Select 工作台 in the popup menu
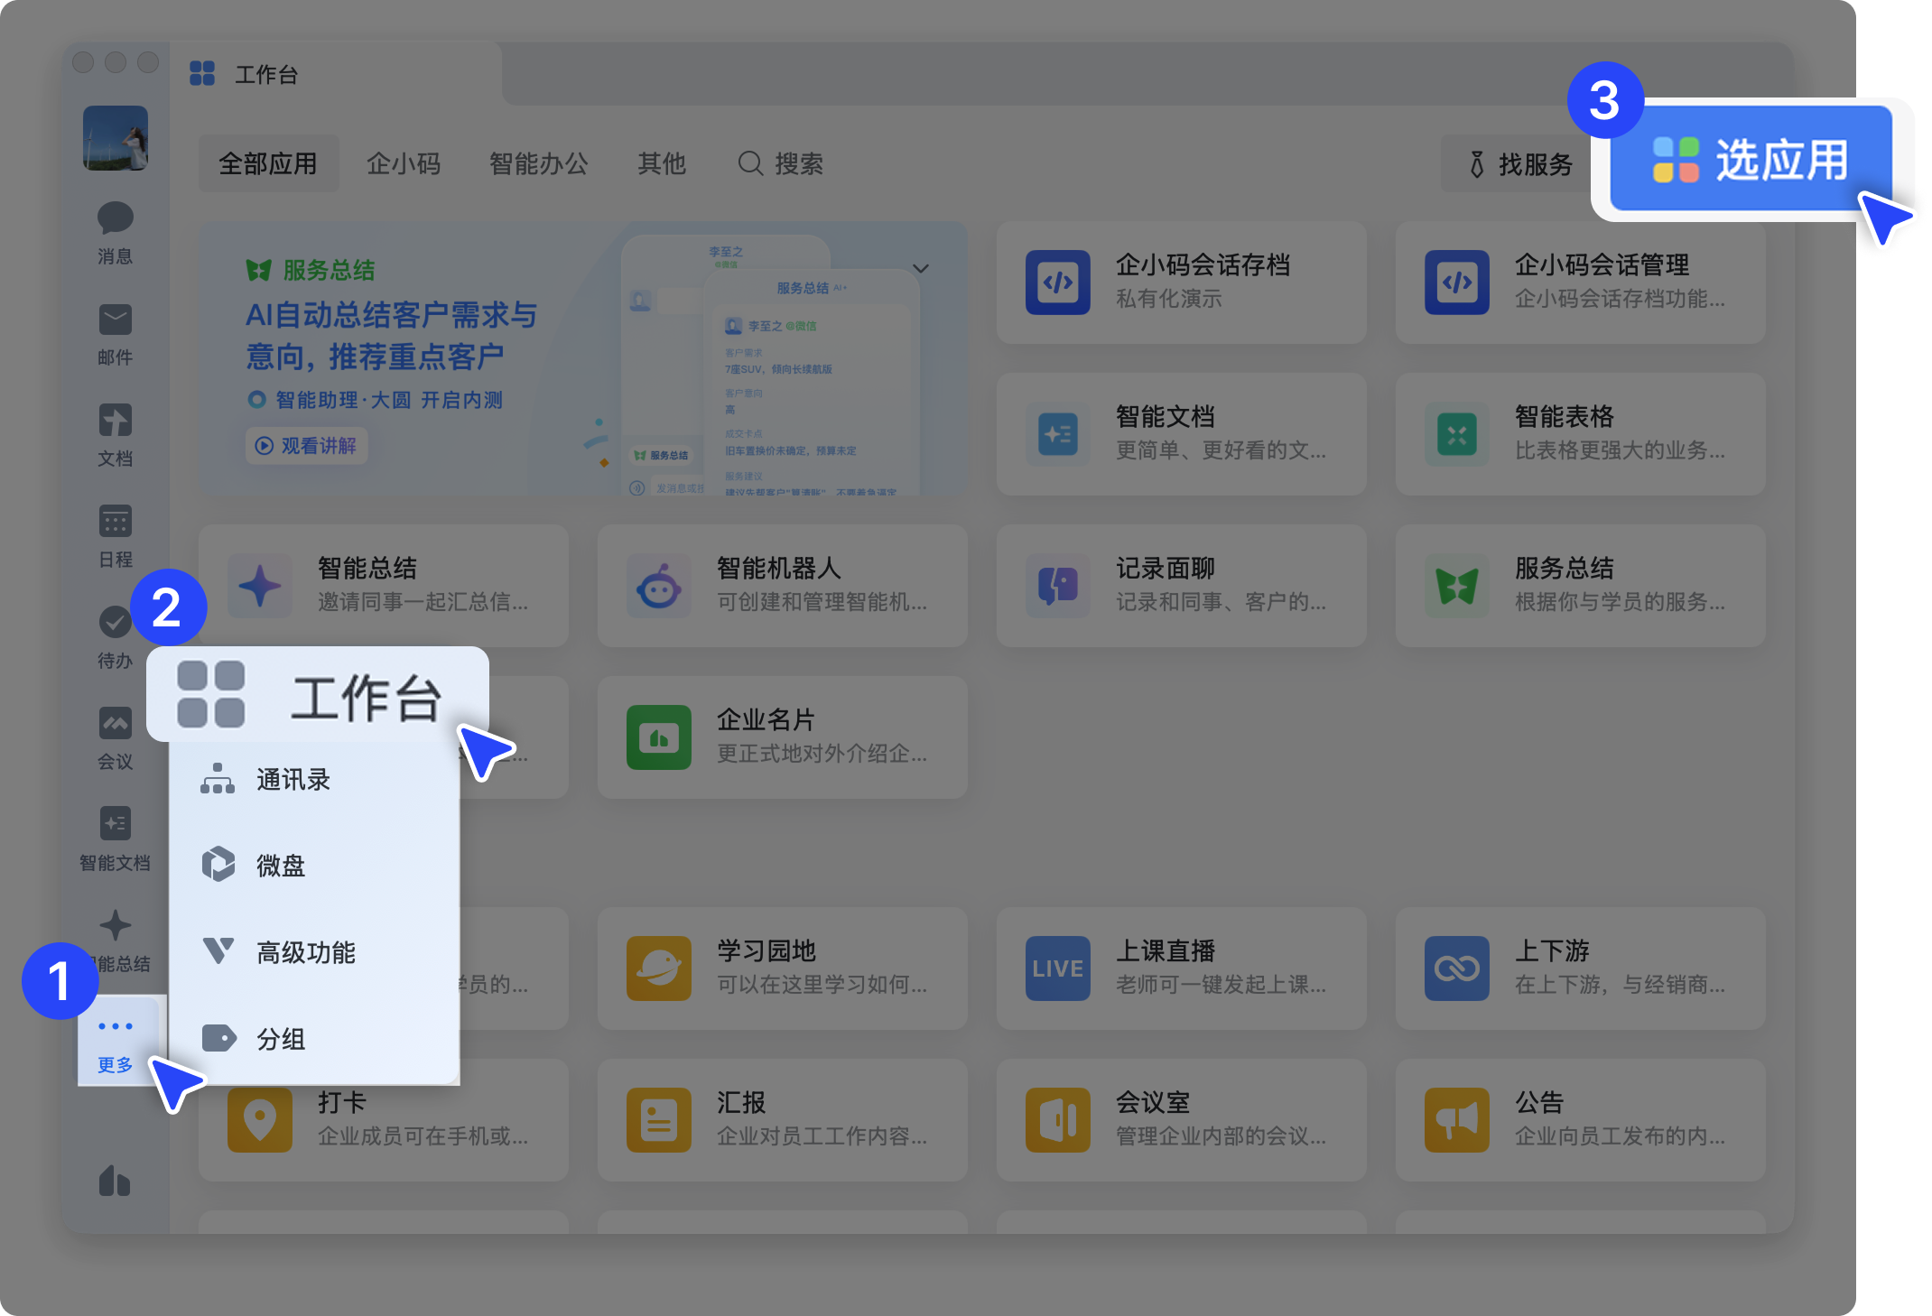Viewport: 1932px width, 1316px height. [x=318, y=694]
